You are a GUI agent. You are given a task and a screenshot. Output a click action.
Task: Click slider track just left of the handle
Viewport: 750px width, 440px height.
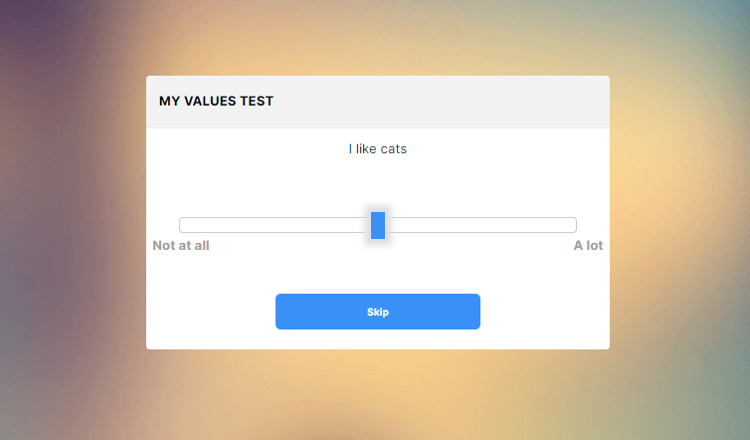[x=364, y=225]
